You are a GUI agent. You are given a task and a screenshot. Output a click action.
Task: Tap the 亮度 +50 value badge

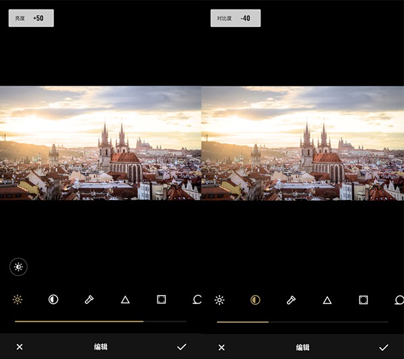pos(31,18)
